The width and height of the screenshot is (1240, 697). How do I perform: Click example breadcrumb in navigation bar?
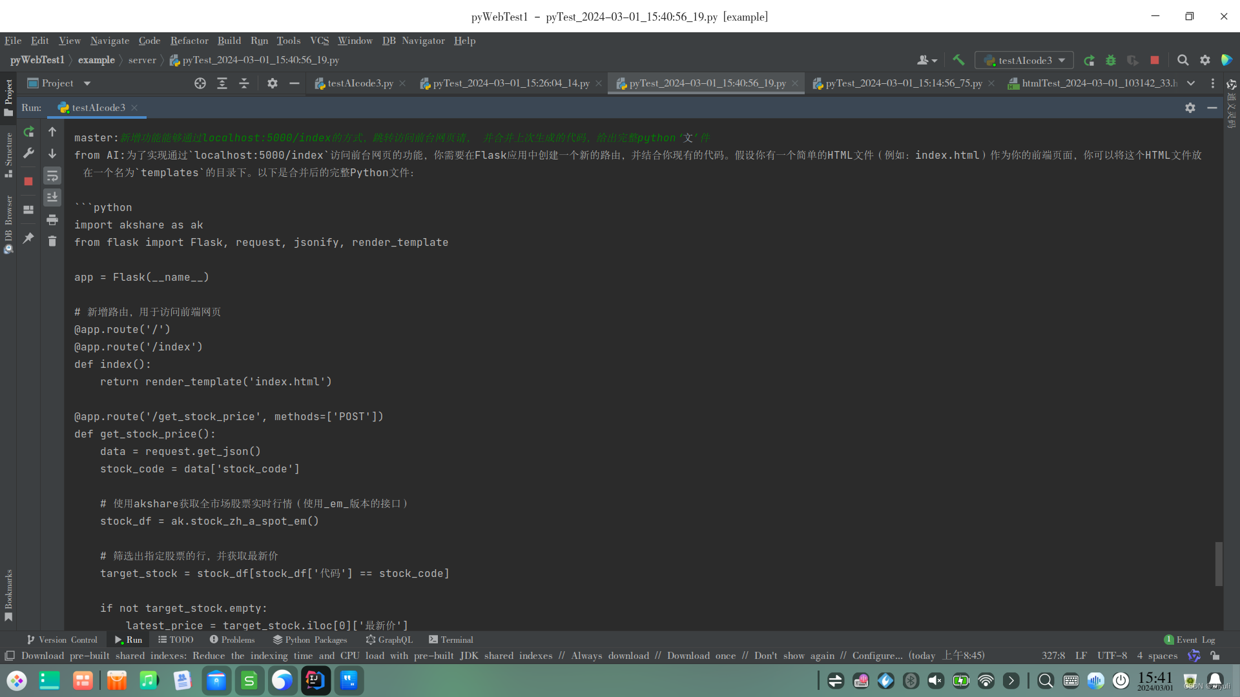pos(96,60)
